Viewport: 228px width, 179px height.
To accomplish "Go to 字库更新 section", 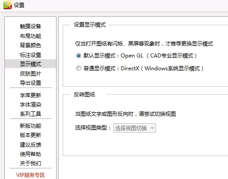I will coord(30,95).
